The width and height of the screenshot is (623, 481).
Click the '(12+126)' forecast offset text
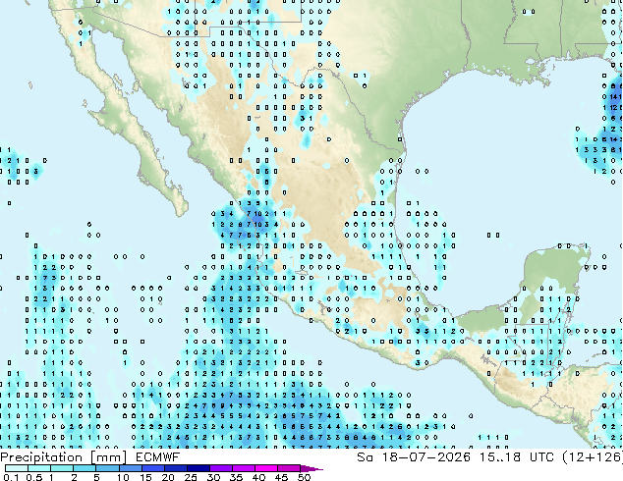click(x=593, y=457)
